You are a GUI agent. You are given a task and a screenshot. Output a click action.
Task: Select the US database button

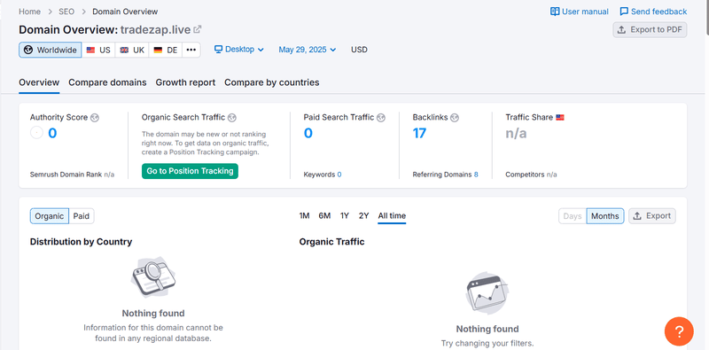point(98,50)
